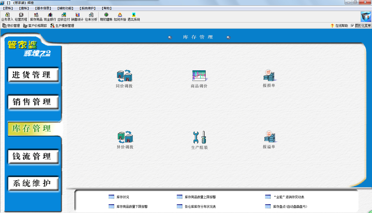The image size is (372, 213).
Task: Open the 报溢单 function
Action: [x=269, y=140]
